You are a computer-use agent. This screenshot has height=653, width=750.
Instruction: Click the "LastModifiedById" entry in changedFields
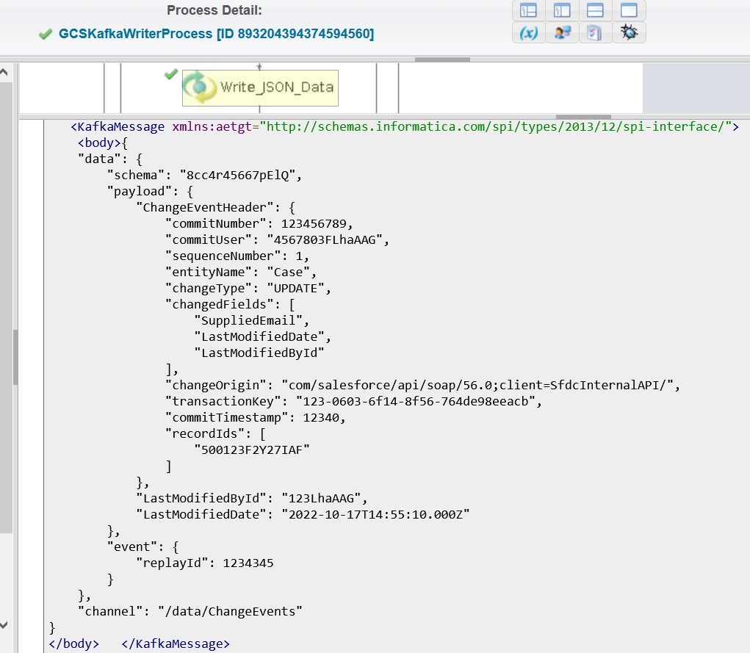pos(259,353)
